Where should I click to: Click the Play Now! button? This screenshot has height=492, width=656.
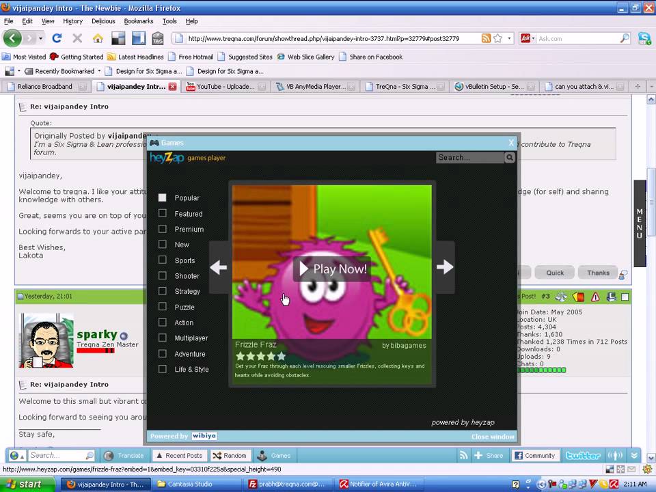pyautogui.click(x=333, y=269)
